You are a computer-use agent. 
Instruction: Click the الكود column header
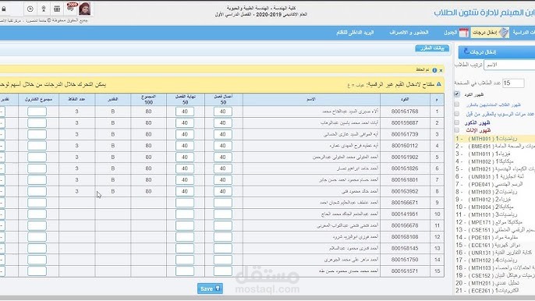pos(405,99)
